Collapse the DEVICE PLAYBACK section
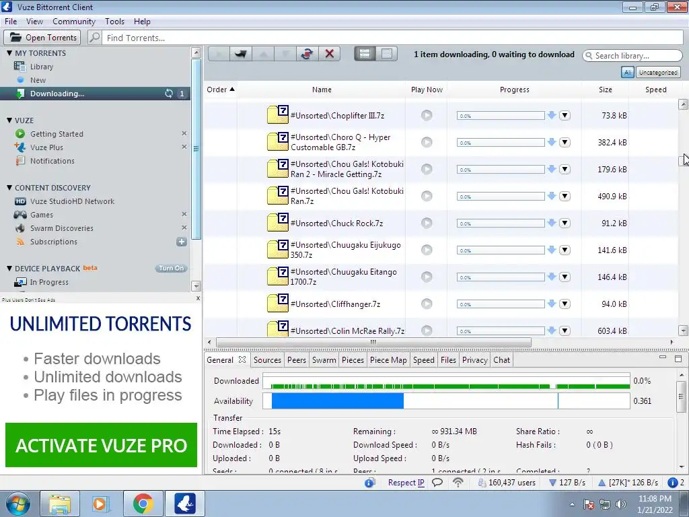Screen dimensions: 689x517 9,268
